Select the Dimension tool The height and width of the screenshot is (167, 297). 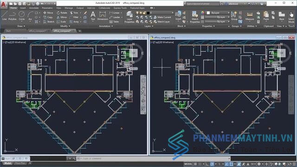(x=103, y=15)
